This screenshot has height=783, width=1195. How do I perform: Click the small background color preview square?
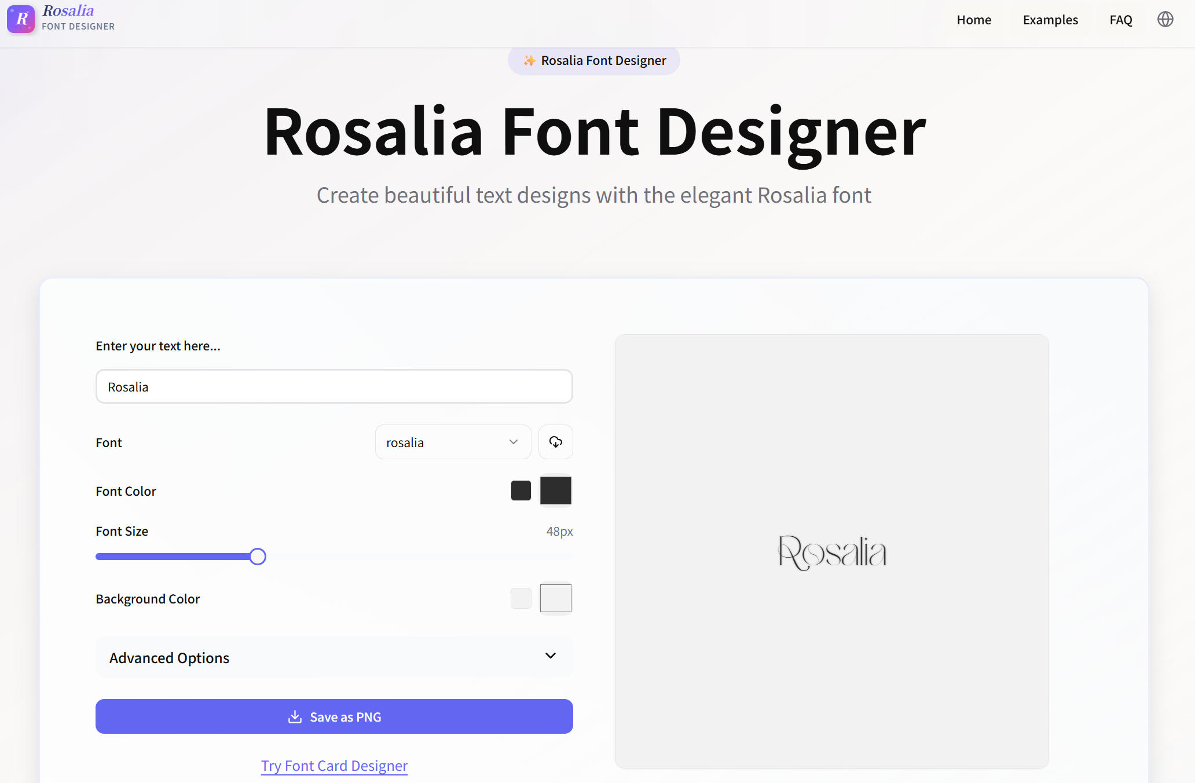tap(520, 598)
